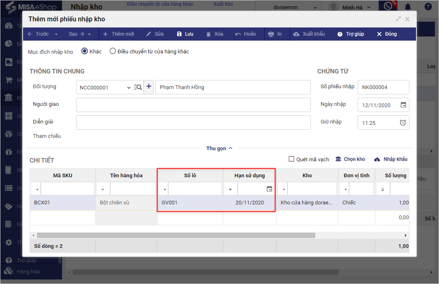Image resolution: width=439 pixels, height=284 pixels.
Task: Select the BCX01 SKU cell
Action: [63, 203]
